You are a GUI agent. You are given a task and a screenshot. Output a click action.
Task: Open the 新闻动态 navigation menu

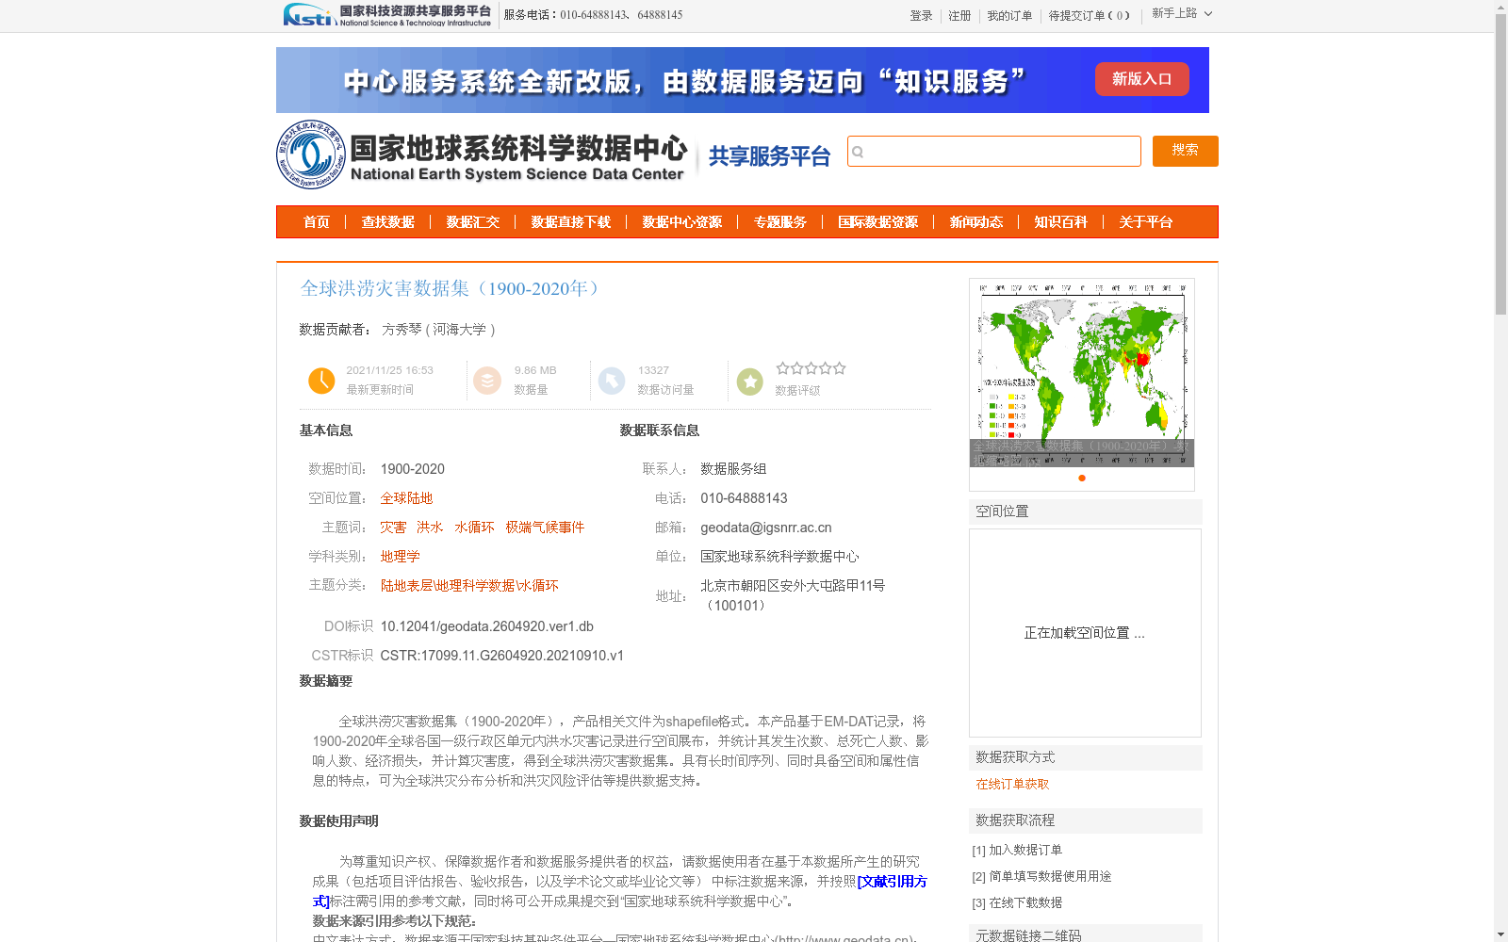click(975, 222)
